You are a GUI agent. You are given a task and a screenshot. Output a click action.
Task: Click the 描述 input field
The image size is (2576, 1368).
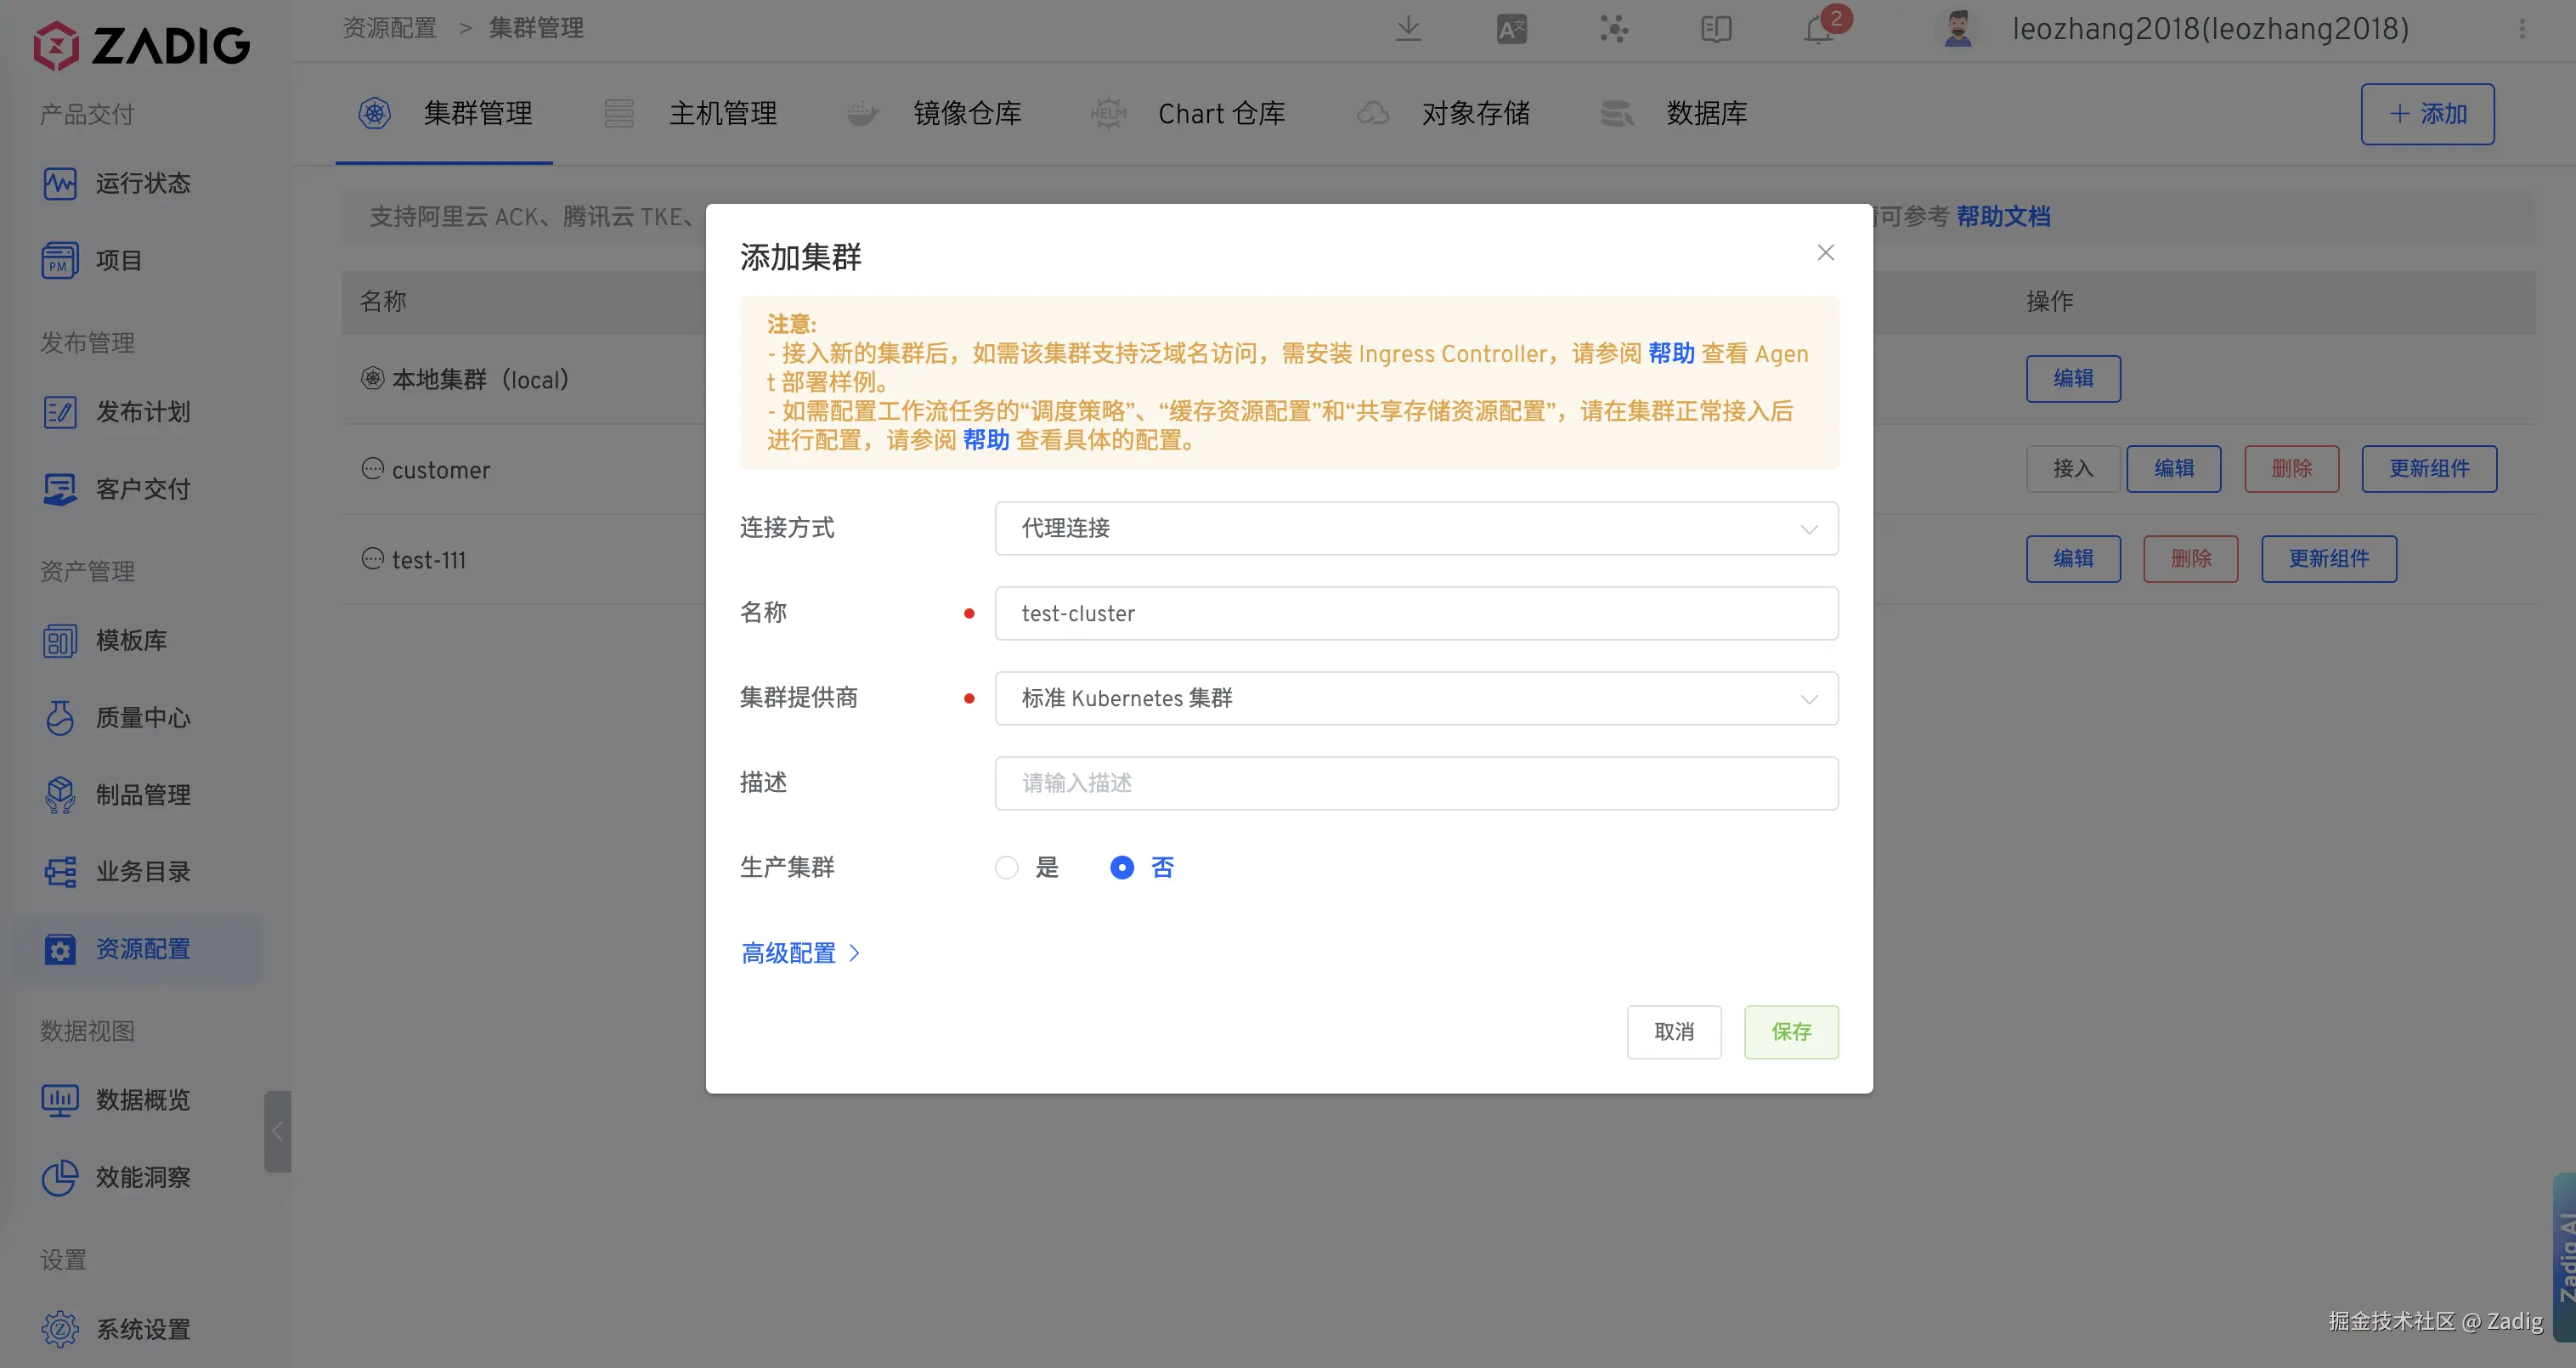coord(1416,783)
